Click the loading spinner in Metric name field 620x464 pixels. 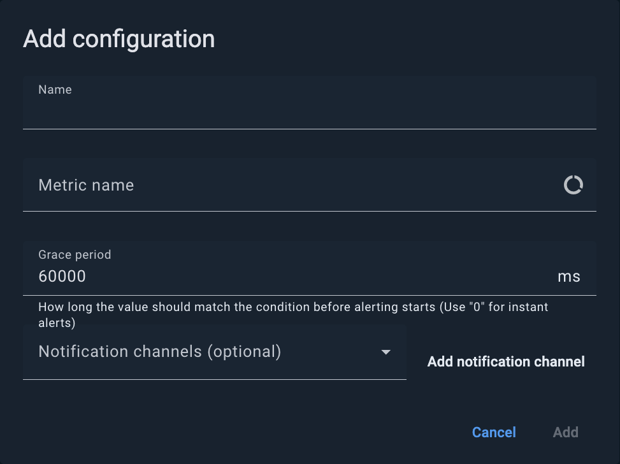click(x=573, y=185)
